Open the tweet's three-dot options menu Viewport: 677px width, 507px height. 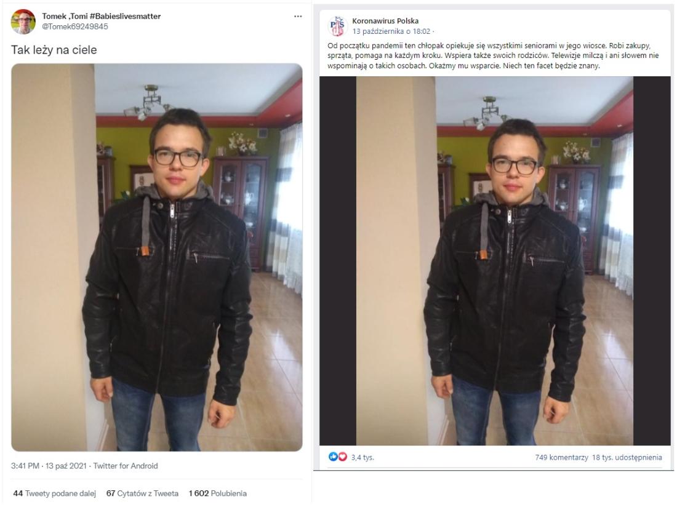click(x=298, y=17)
